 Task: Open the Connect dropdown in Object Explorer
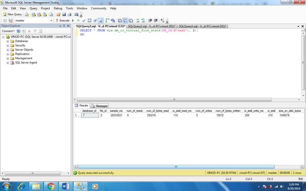tap(8, 31)
